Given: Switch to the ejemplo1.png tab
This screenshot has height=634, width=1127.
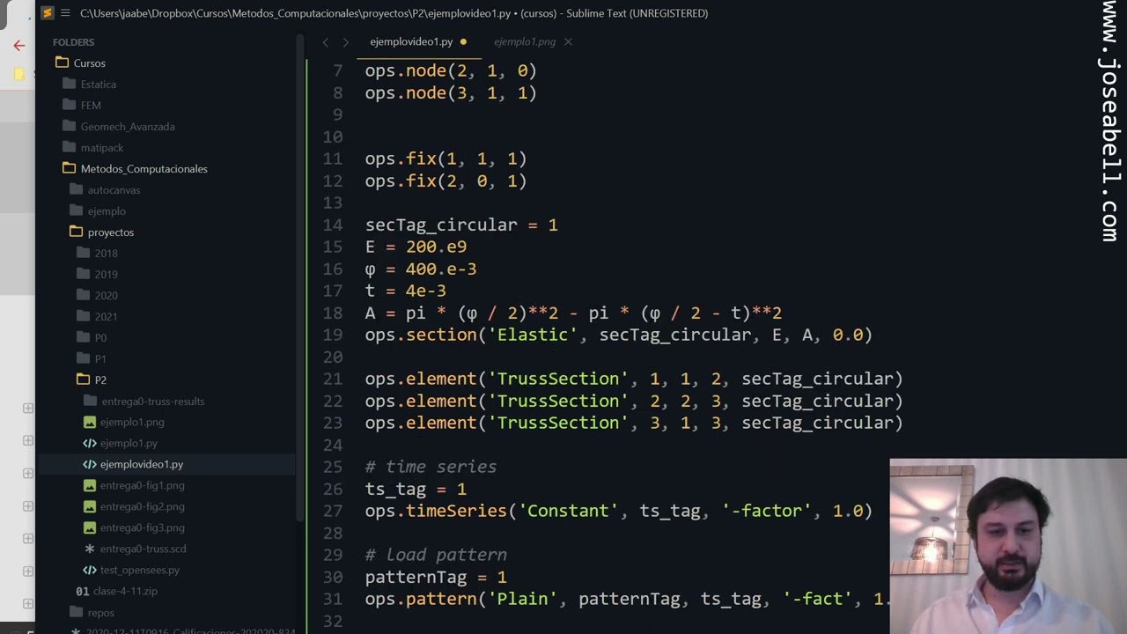Looking at the screenshot, I should [525, 41].
